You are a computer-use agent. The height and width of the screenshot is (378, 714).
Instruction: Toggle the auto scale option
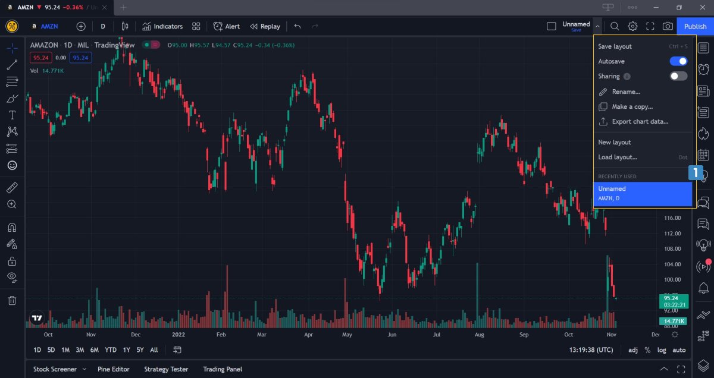pyautogui.click(x=679, y=350)
